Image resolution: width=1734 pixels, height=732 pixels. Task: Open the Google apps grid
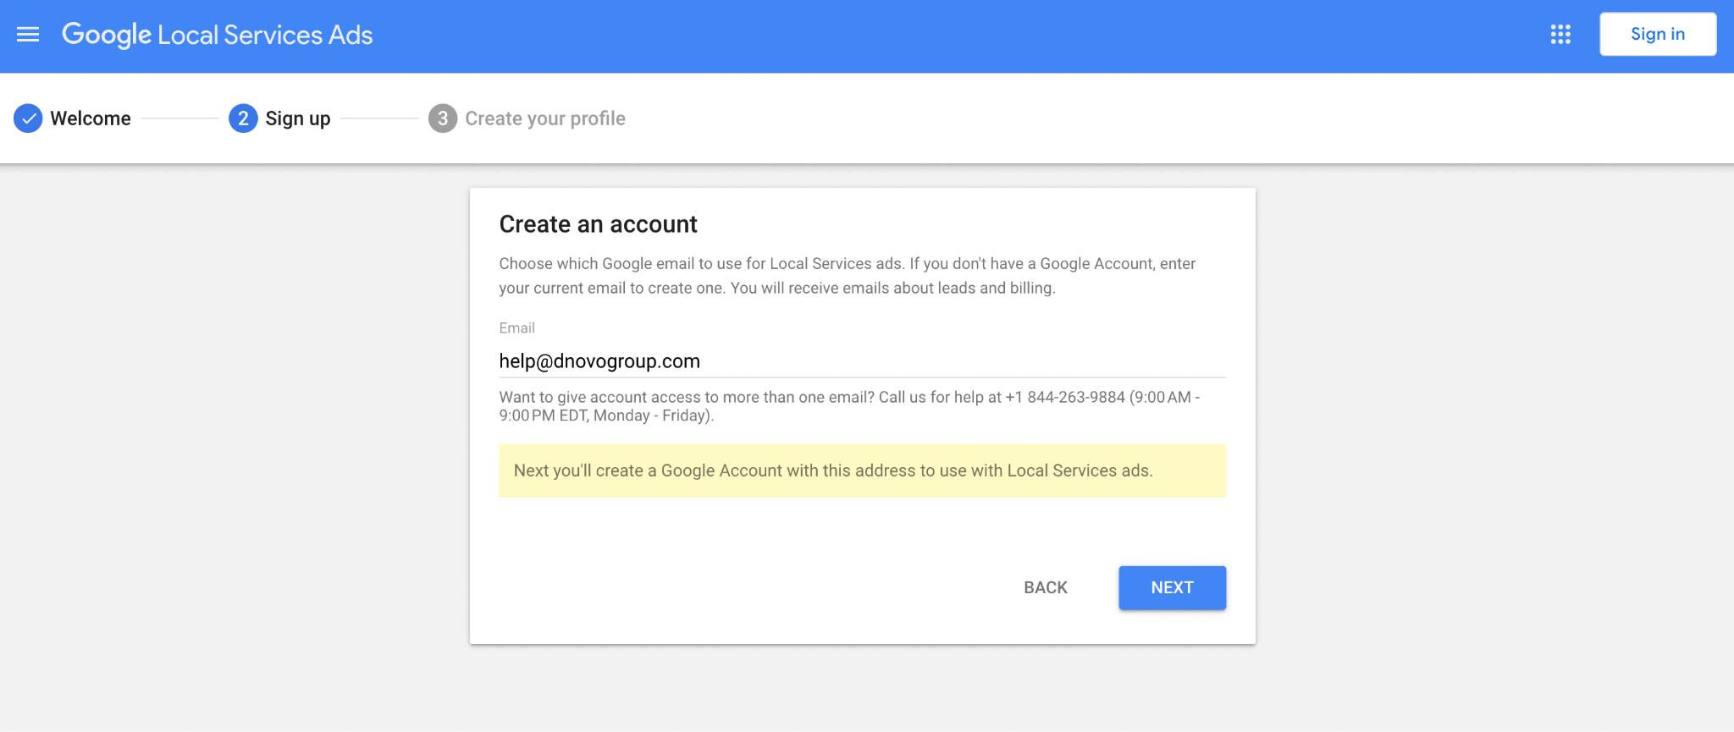pyautogui.click(x=1560, y=35)
